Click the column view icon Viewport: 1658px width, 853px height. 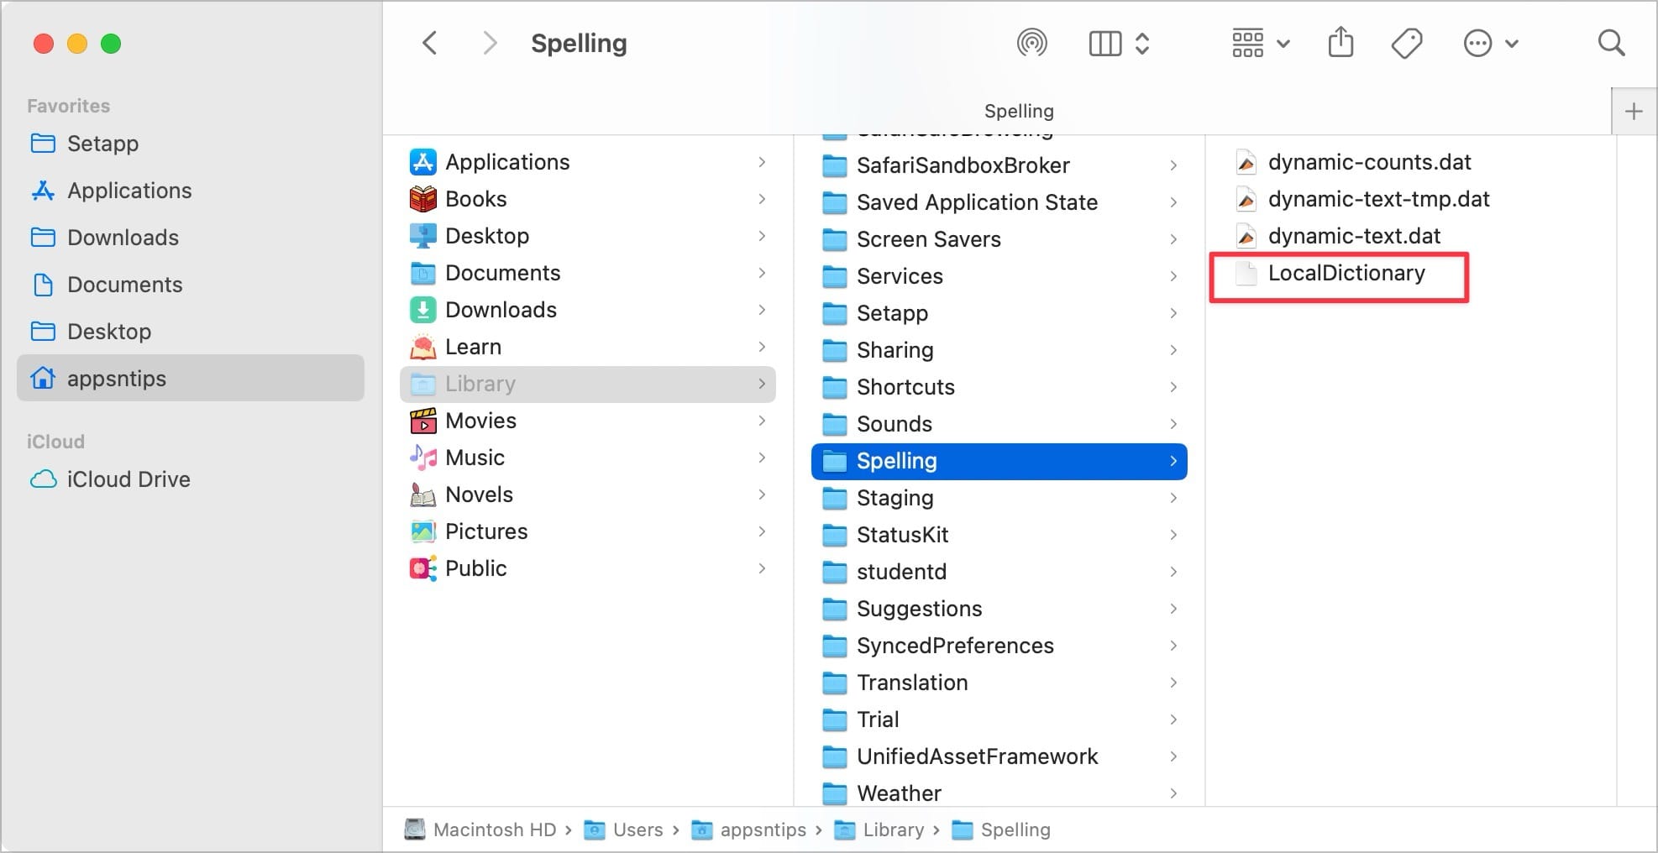coord(1104,43)
